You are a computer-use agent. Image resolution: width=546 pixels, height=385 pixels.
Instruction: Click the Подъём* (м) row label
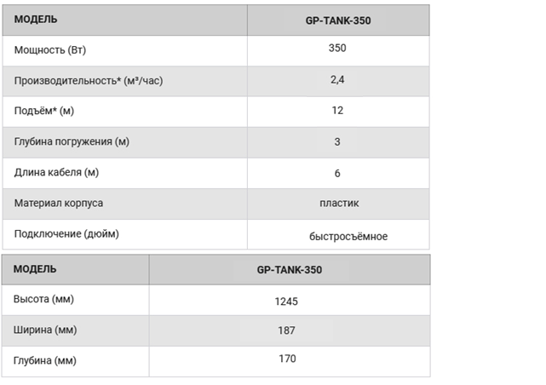(44, 111)
